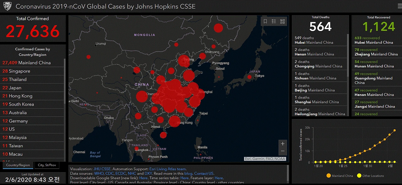
Task: Open the ECDC data source link
Action: (x=121, y=173)
